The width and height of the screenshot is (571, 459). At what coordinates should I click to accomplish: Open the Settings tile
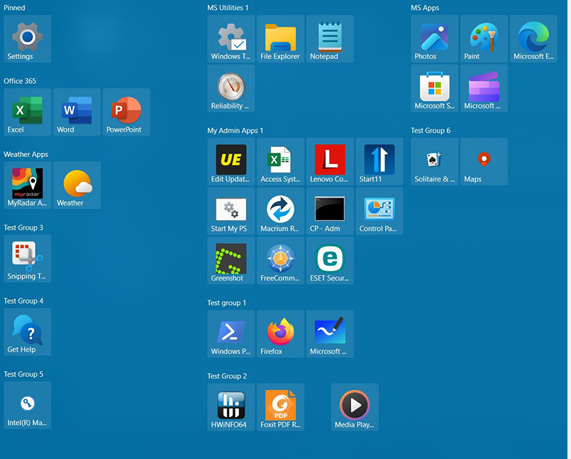(28, 38)
